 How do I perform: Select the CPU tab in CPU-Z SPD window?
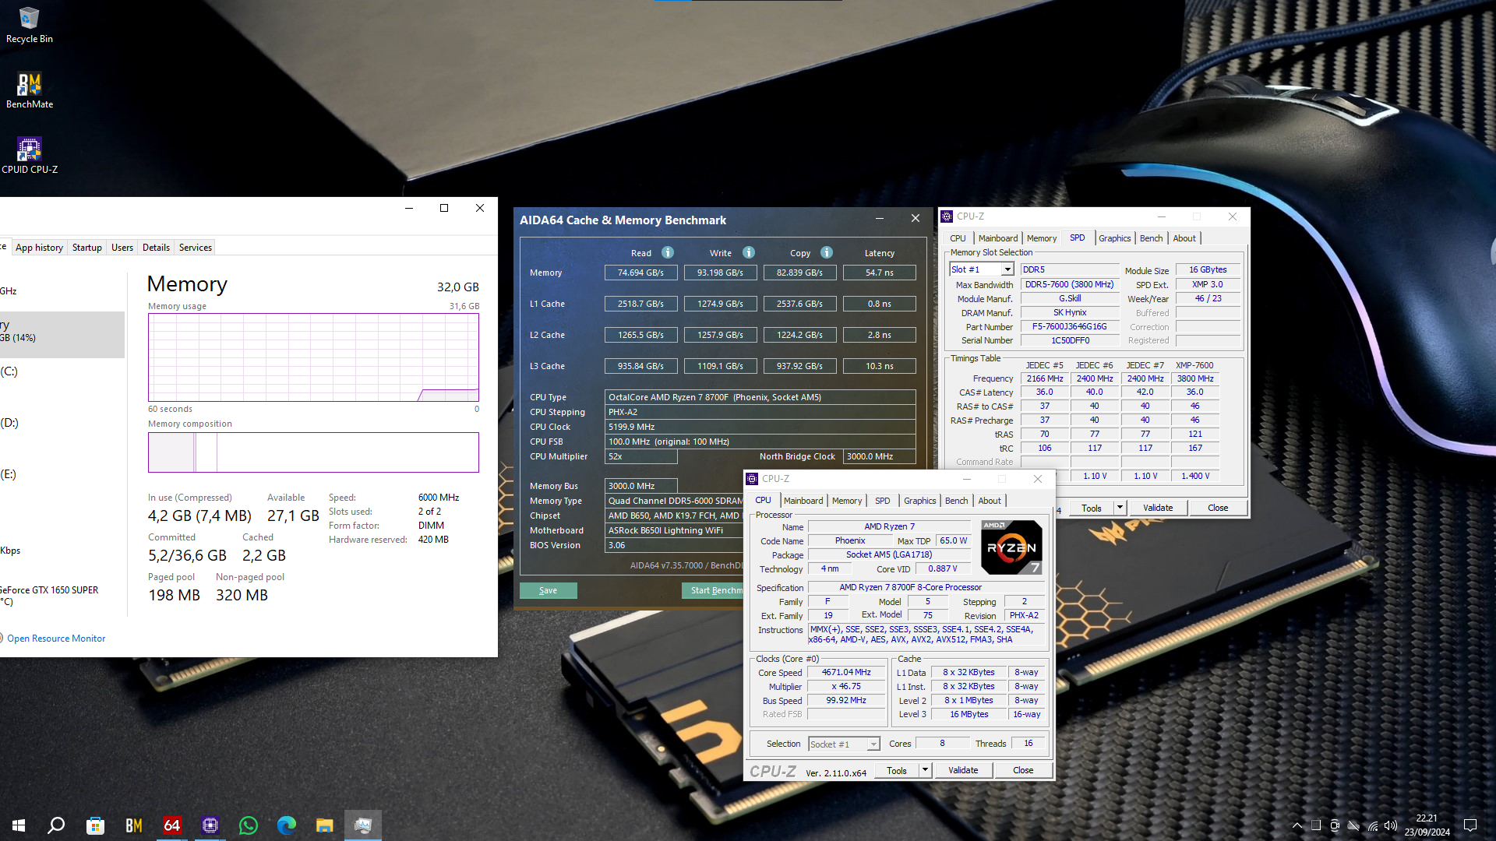pyautogui.click(x=958, y=238)
